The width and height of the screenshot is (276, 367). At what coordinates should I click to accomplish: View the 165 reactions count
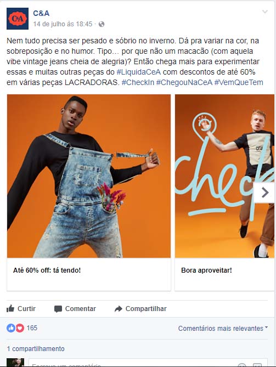pos(32,328)
